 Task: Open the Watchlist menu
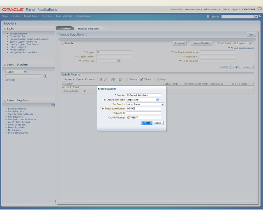68,16
